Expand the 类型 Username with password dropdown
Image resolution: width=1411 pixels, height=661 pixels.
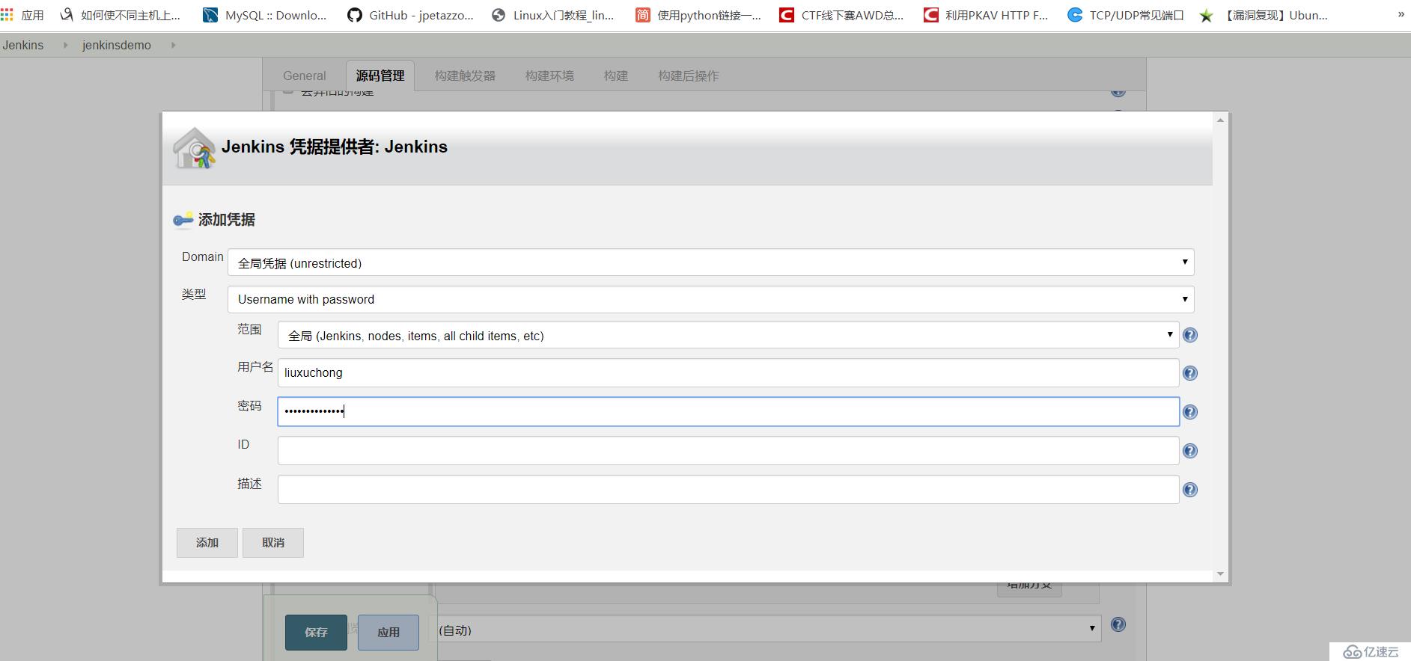[711, 299]
